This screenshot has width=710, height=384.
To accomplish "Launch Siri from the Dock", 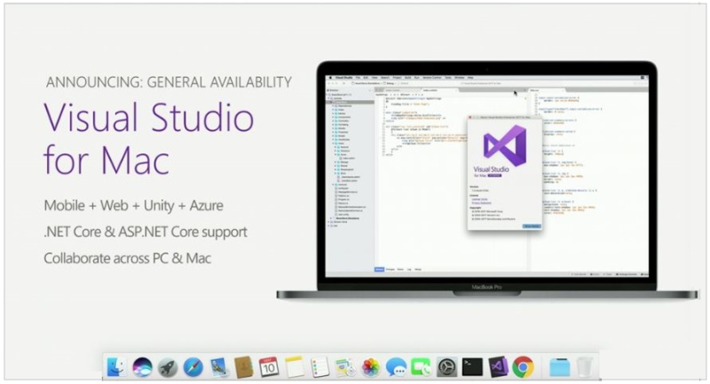I will point(142,367).
